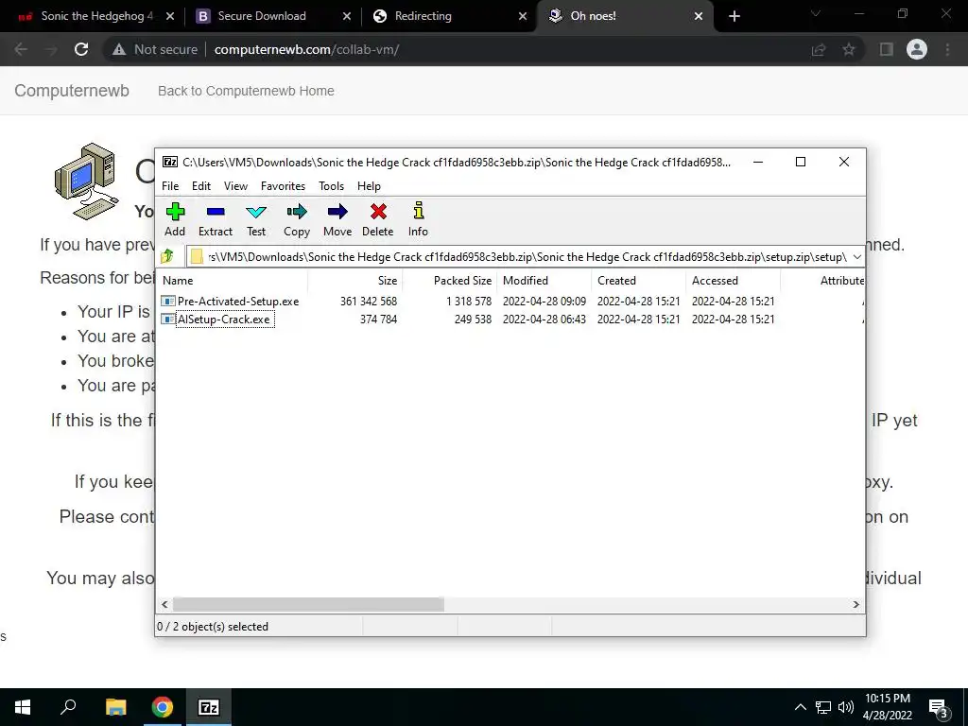Click the 7z icon in window title bar
The image size is (968, 726).
pos(170,162)
